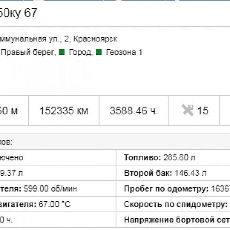Image resolution: width=230 pixels, height=230 pixels.
Task: Click the Напряжение бортовой сети row
Action: [173, 220]
